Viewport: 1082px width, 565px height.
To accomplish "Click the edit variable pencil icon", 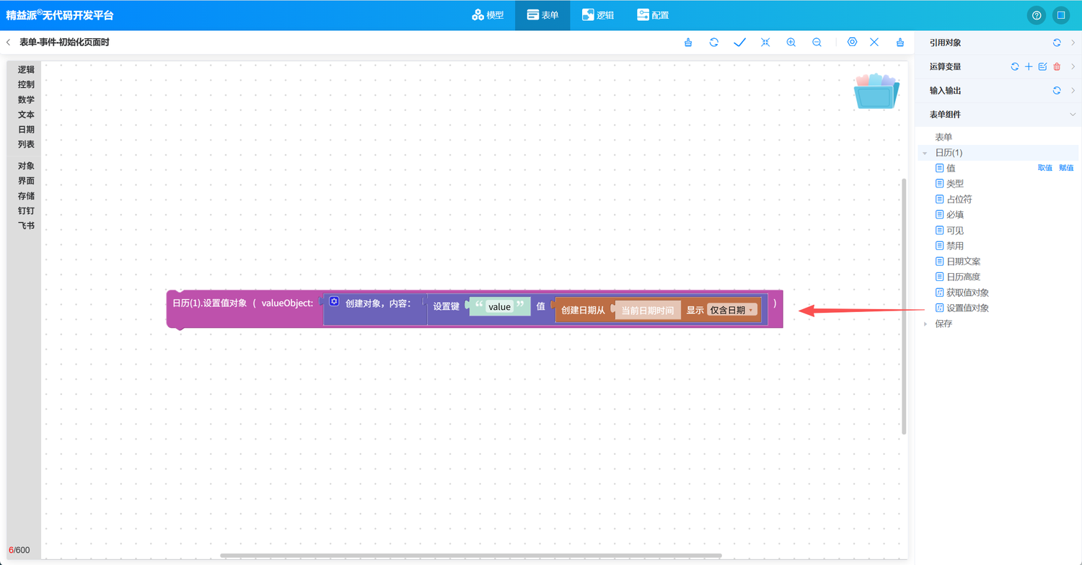I will click(x=1042, y=67).
